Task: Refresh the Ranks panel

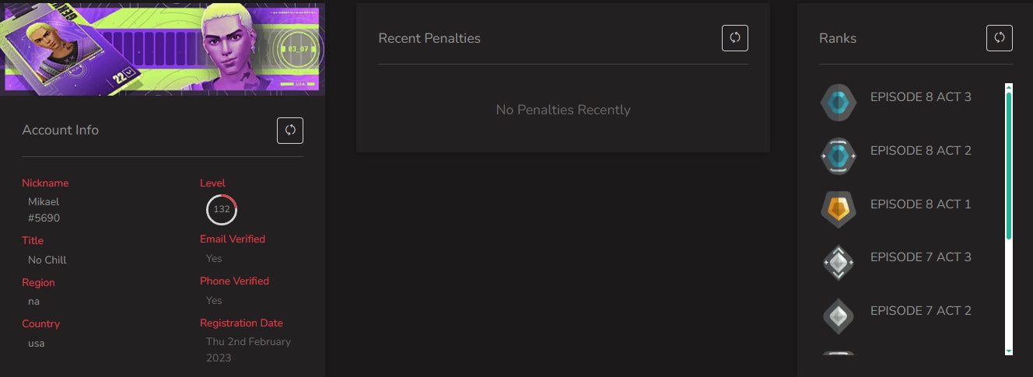Action: (1000, 38)
